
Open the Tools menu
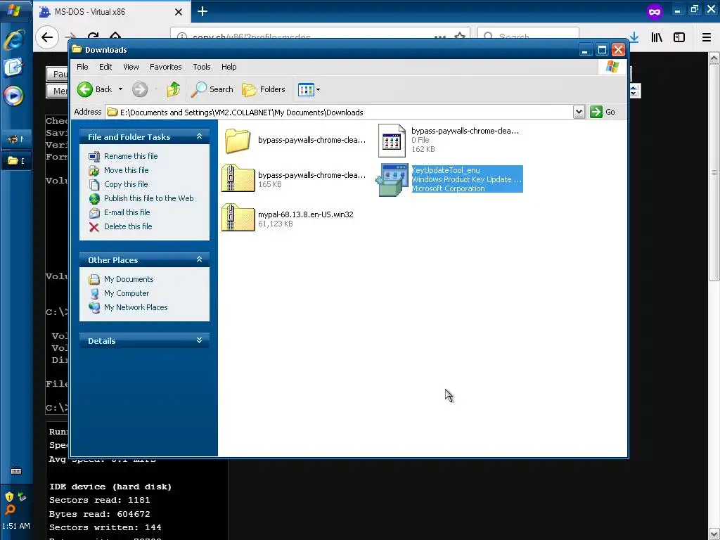point(202,67)
